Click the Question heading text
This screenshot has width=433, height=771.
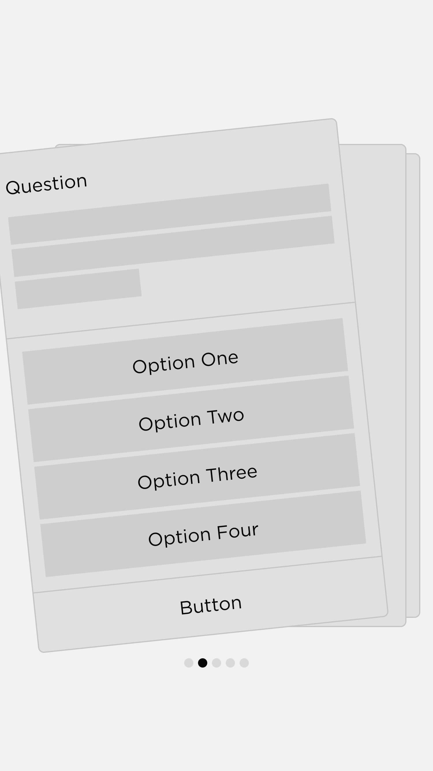46,184
